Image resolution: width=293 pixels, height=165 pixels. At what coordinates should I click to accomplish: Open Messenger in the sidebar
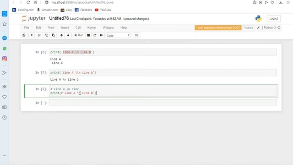[5, 38]
